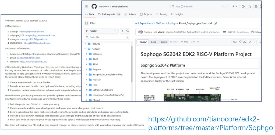Viewport: 275px width, 135px height.
Task: Open the Insights tab
Action: (x=177, y=14)
